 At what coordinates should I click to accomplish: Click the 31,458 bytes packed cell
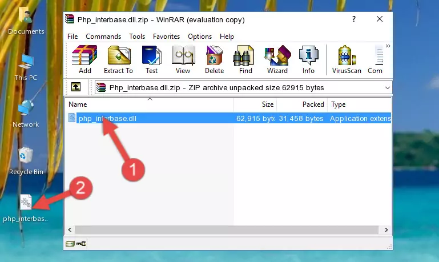click(x=301, y=118)
